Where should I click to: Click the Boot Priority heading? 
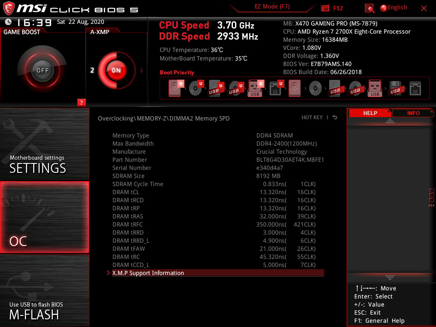[177, 72]
